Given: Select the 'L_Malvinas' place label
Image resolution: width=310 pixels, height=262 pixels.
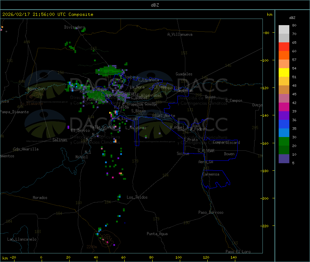Looking at the screenshot, I should [x=136, y=128].
